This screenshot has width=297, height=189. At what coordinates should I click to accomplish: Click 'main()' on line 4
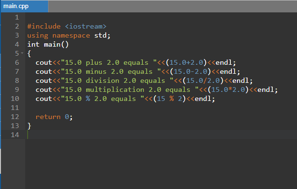(56, 44)
